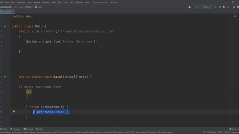Open the Refactor menu
The height and width of the screenshot is (134, 239).
[x=46, y=2]
